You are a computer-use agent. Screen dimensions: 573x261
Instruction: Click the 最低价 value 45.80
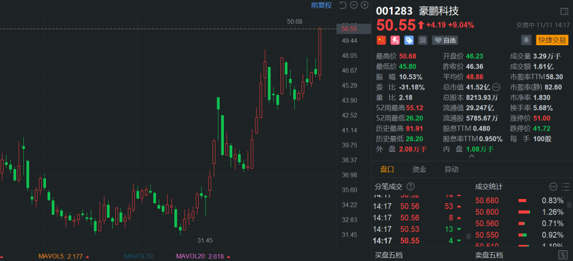408,67
